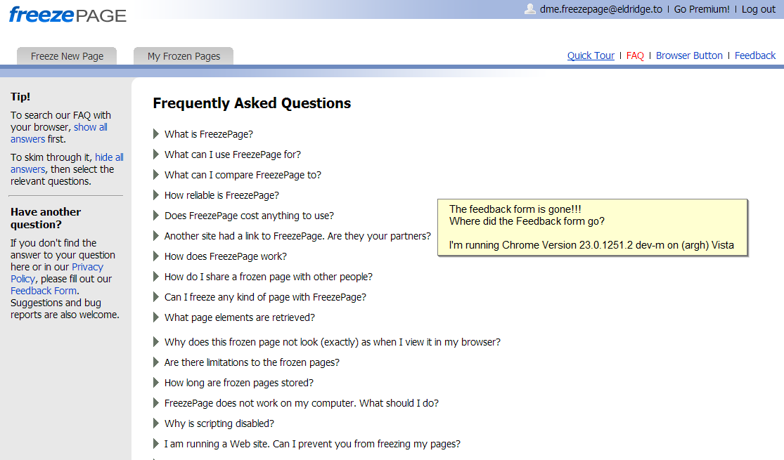Open the Freeze New Page tab
Image resolution: width=784 pixels, height=460 pixels.
click(x=67, y=56)
